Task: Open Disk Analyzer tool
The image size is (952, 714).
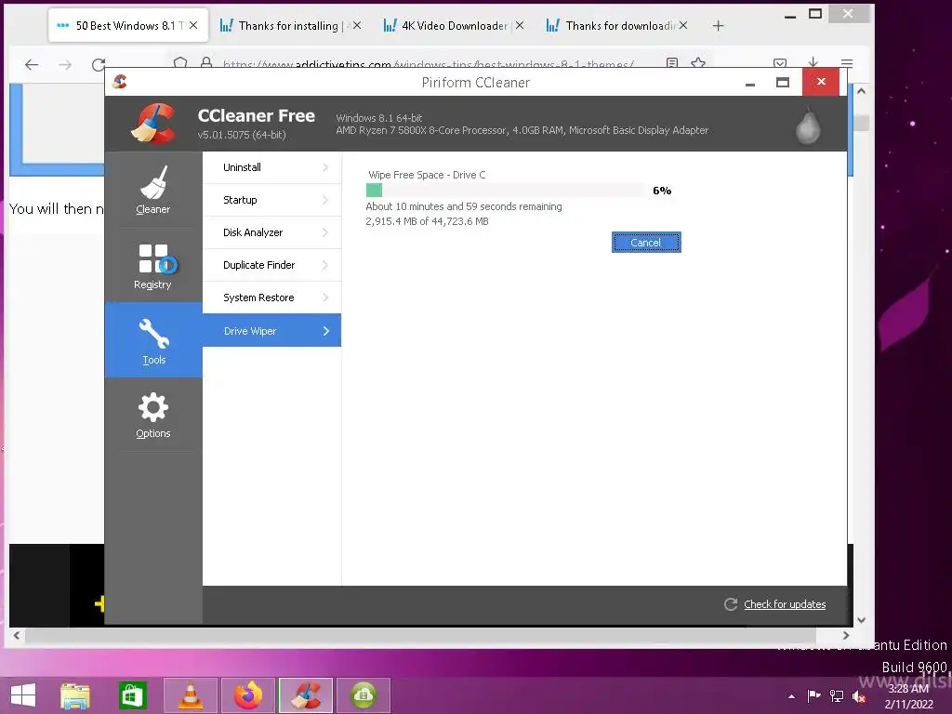Action: pos(272,232)
